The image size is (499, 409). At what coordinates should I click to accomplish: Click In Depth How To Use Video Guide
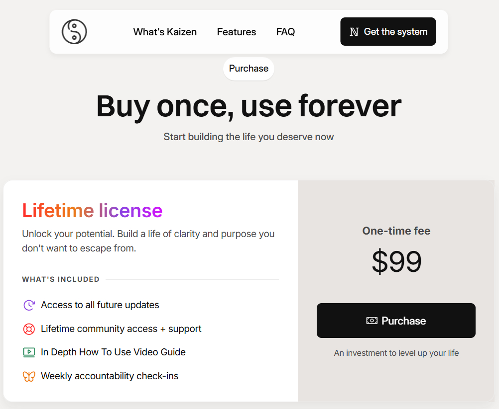[113, 352]
